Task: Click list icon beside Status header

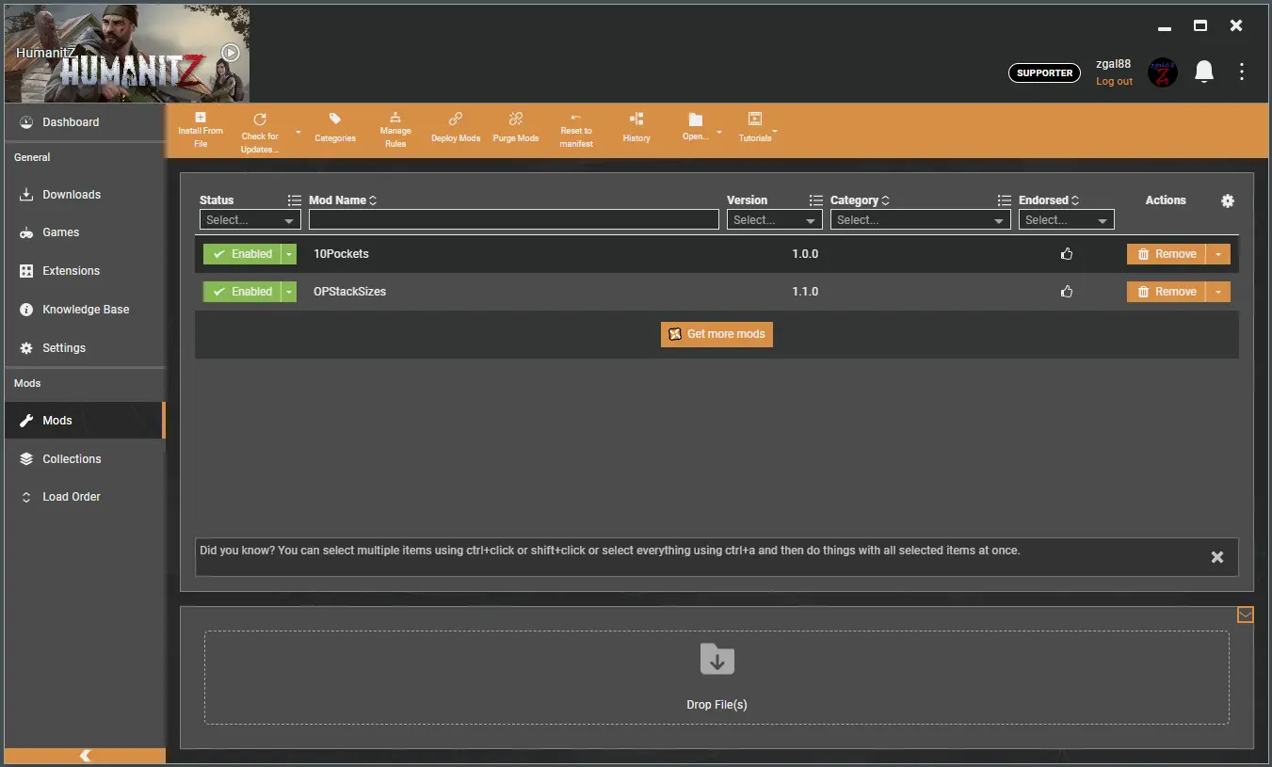Action: 295,200
